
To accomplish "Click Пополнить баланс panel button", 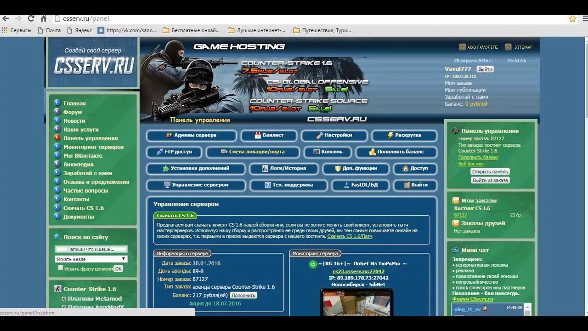I will [396, 152].
